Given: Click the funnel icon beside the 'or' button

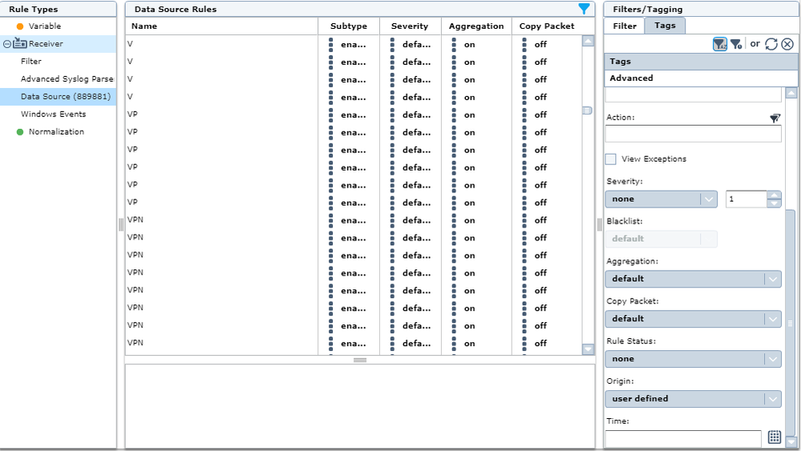Looking at the screenshot, I should coord(736,44).
